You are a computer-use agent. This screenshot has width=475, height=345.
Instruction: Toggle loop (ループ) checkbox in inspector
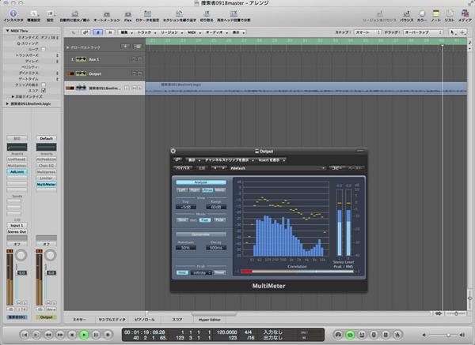(x=44, y=49)
